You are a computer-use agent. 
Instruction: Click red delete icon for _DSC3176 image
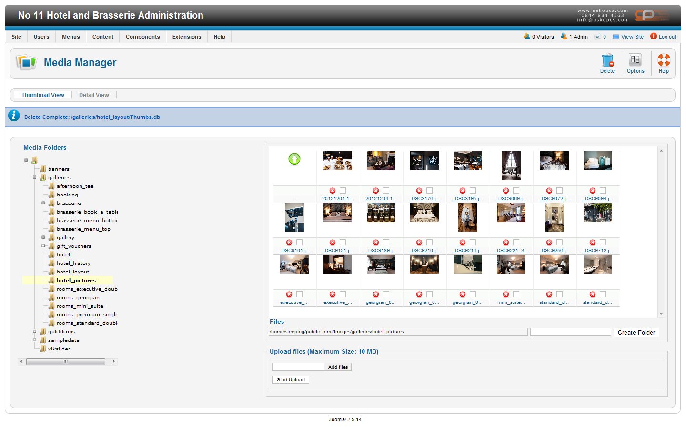[x=419, y=191]
